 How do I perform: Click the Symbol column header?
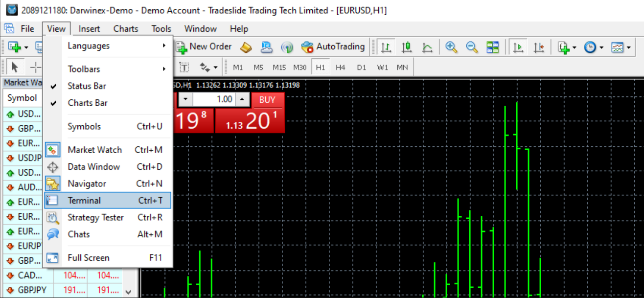point(23,98)
